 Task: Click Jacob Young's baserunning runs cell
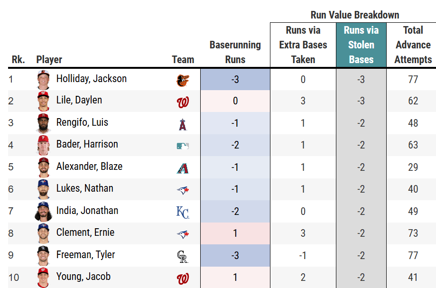(x=235, y=277)
